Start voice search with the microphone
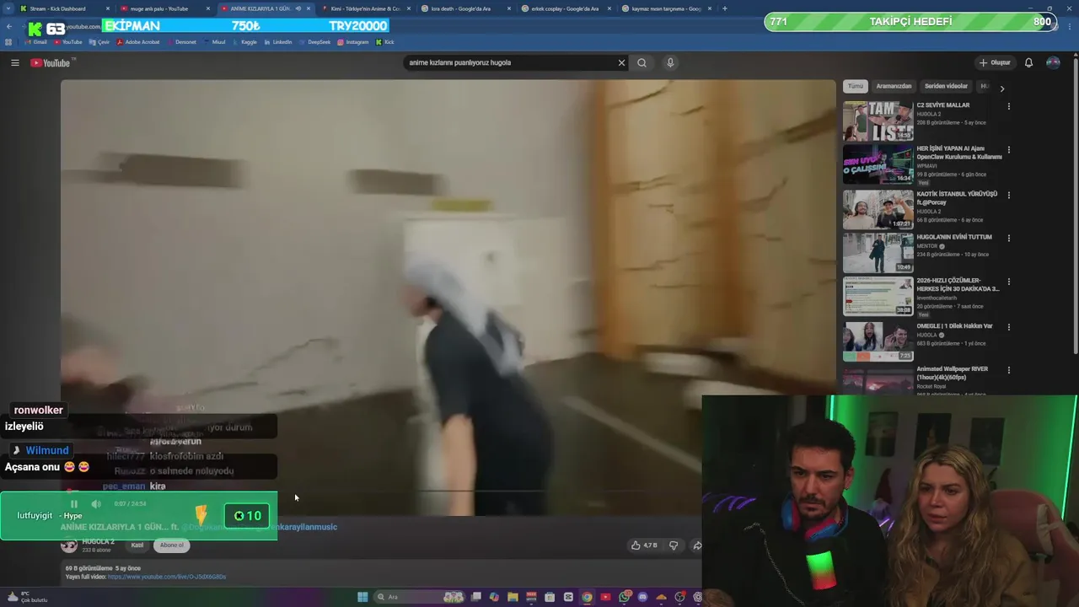 pyautogui.click(x=670, y=62)
